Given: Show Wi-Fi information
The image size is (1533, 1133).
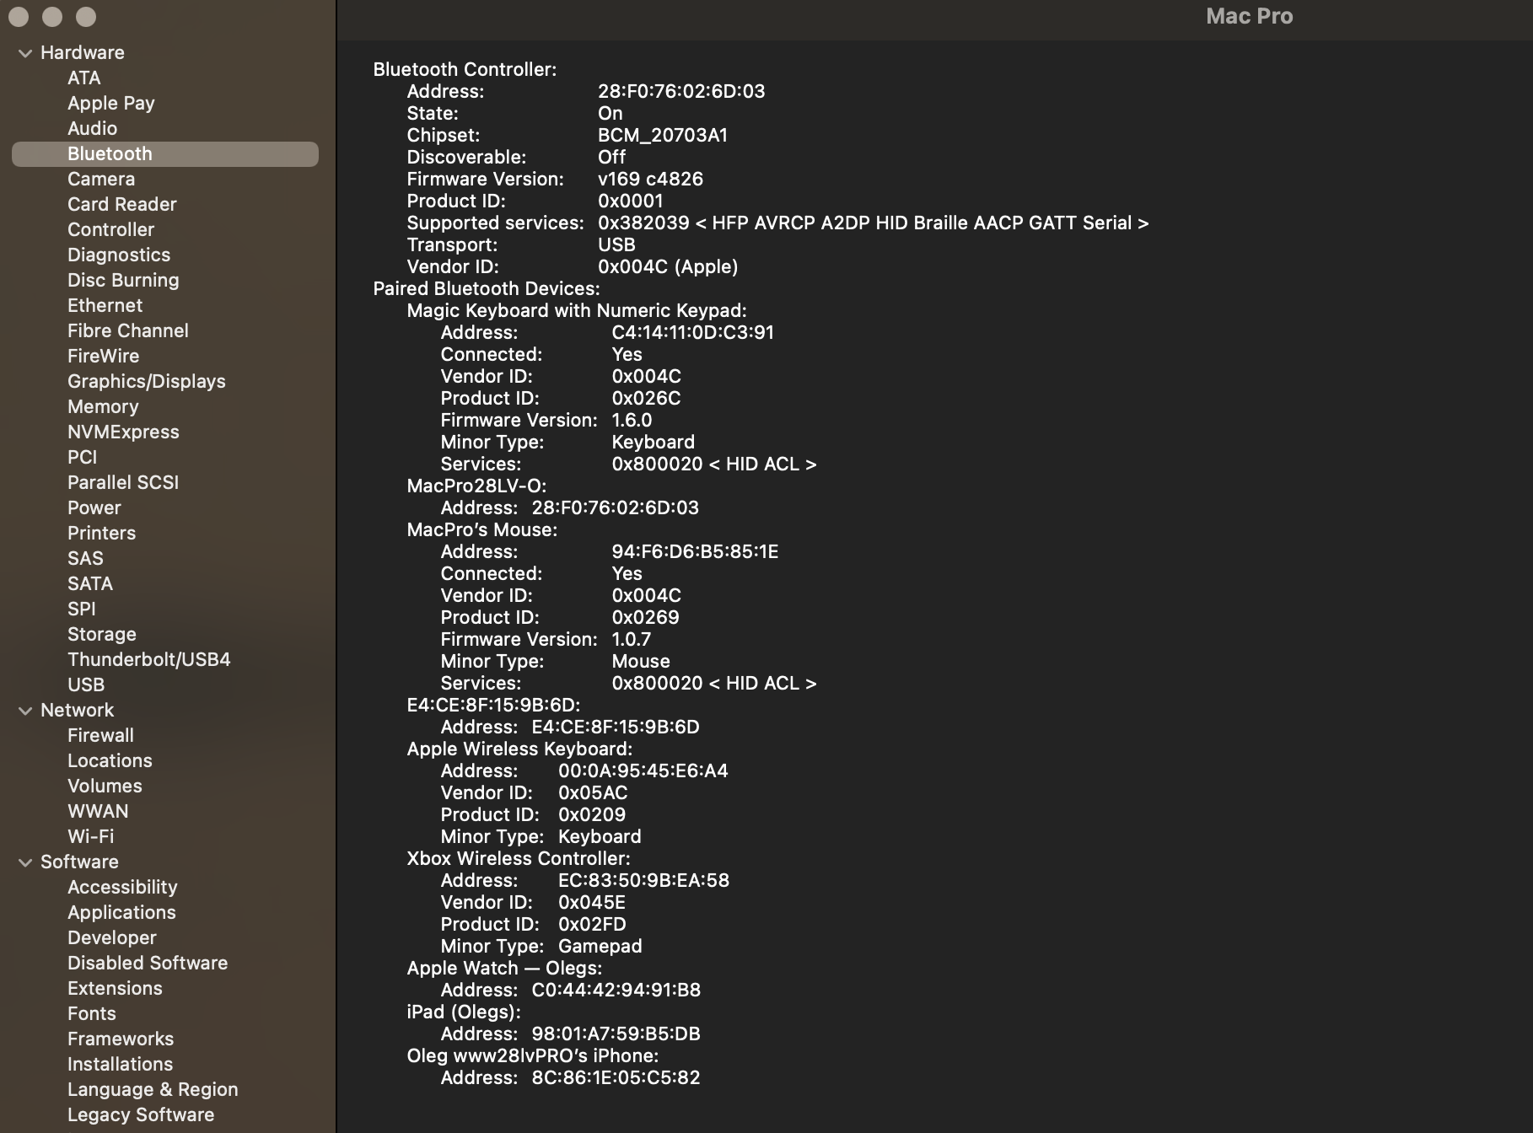Looking at the screenshot, I should click(x=91, y=836).
